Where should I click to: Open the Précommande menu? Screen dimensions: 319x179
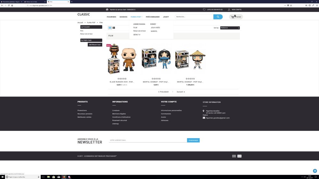click(x=152, y=17)
